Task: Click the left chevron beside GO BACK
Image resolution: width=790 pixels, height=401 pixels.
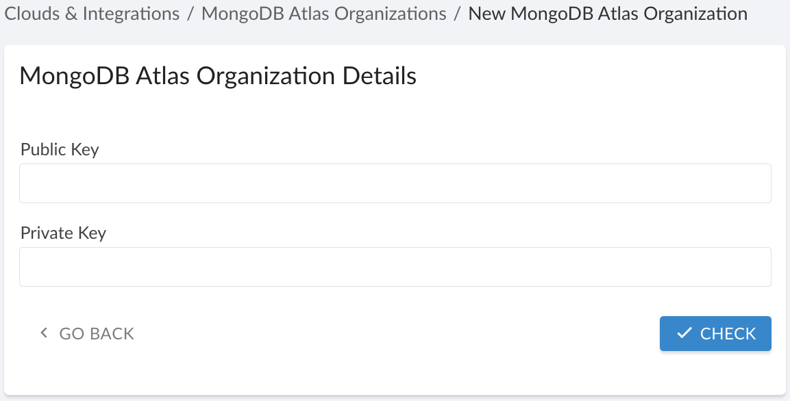Action: tap(43, 333)
